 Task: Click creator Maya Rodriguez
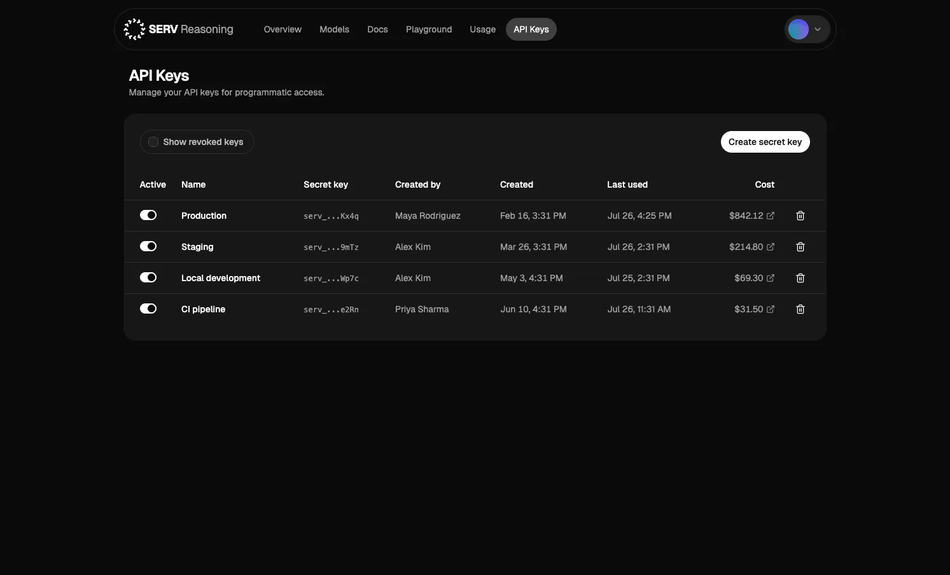(428, 216)
